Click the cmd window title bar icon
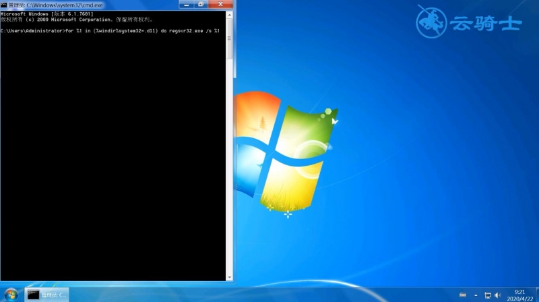This screenshot has height=302, width=539. click(x=4, y=5)
